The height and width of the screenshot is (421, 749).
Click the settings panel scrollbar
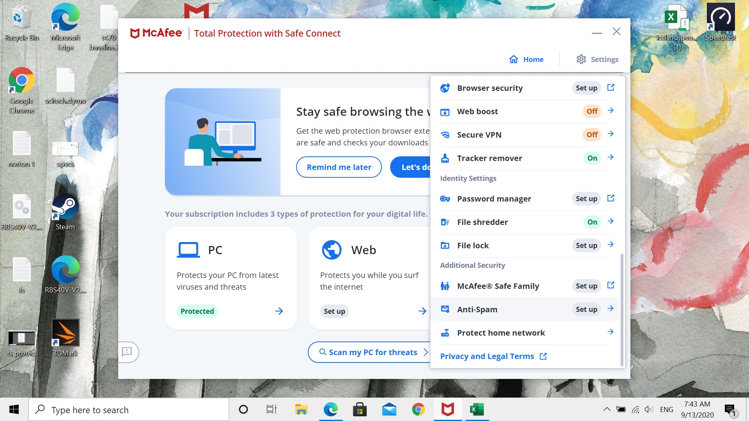click(622, 310)
